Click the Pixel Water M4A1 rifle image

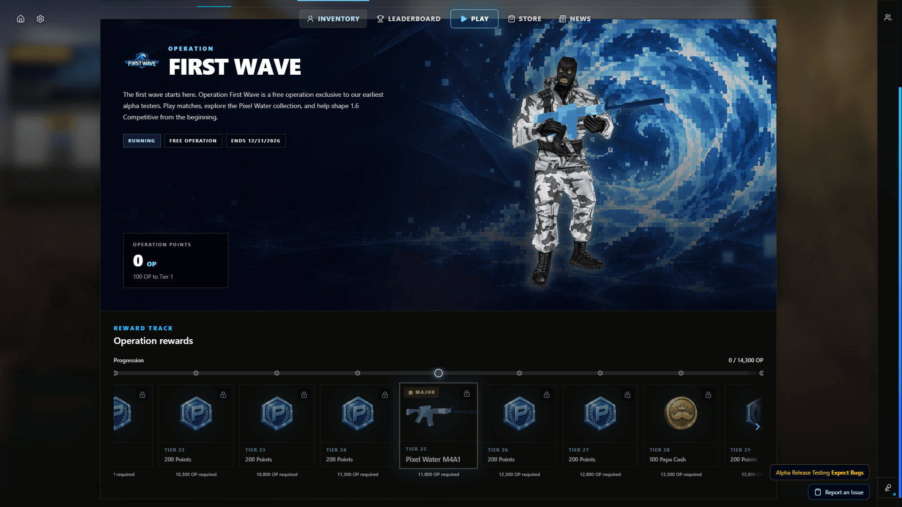coord(440,415)
